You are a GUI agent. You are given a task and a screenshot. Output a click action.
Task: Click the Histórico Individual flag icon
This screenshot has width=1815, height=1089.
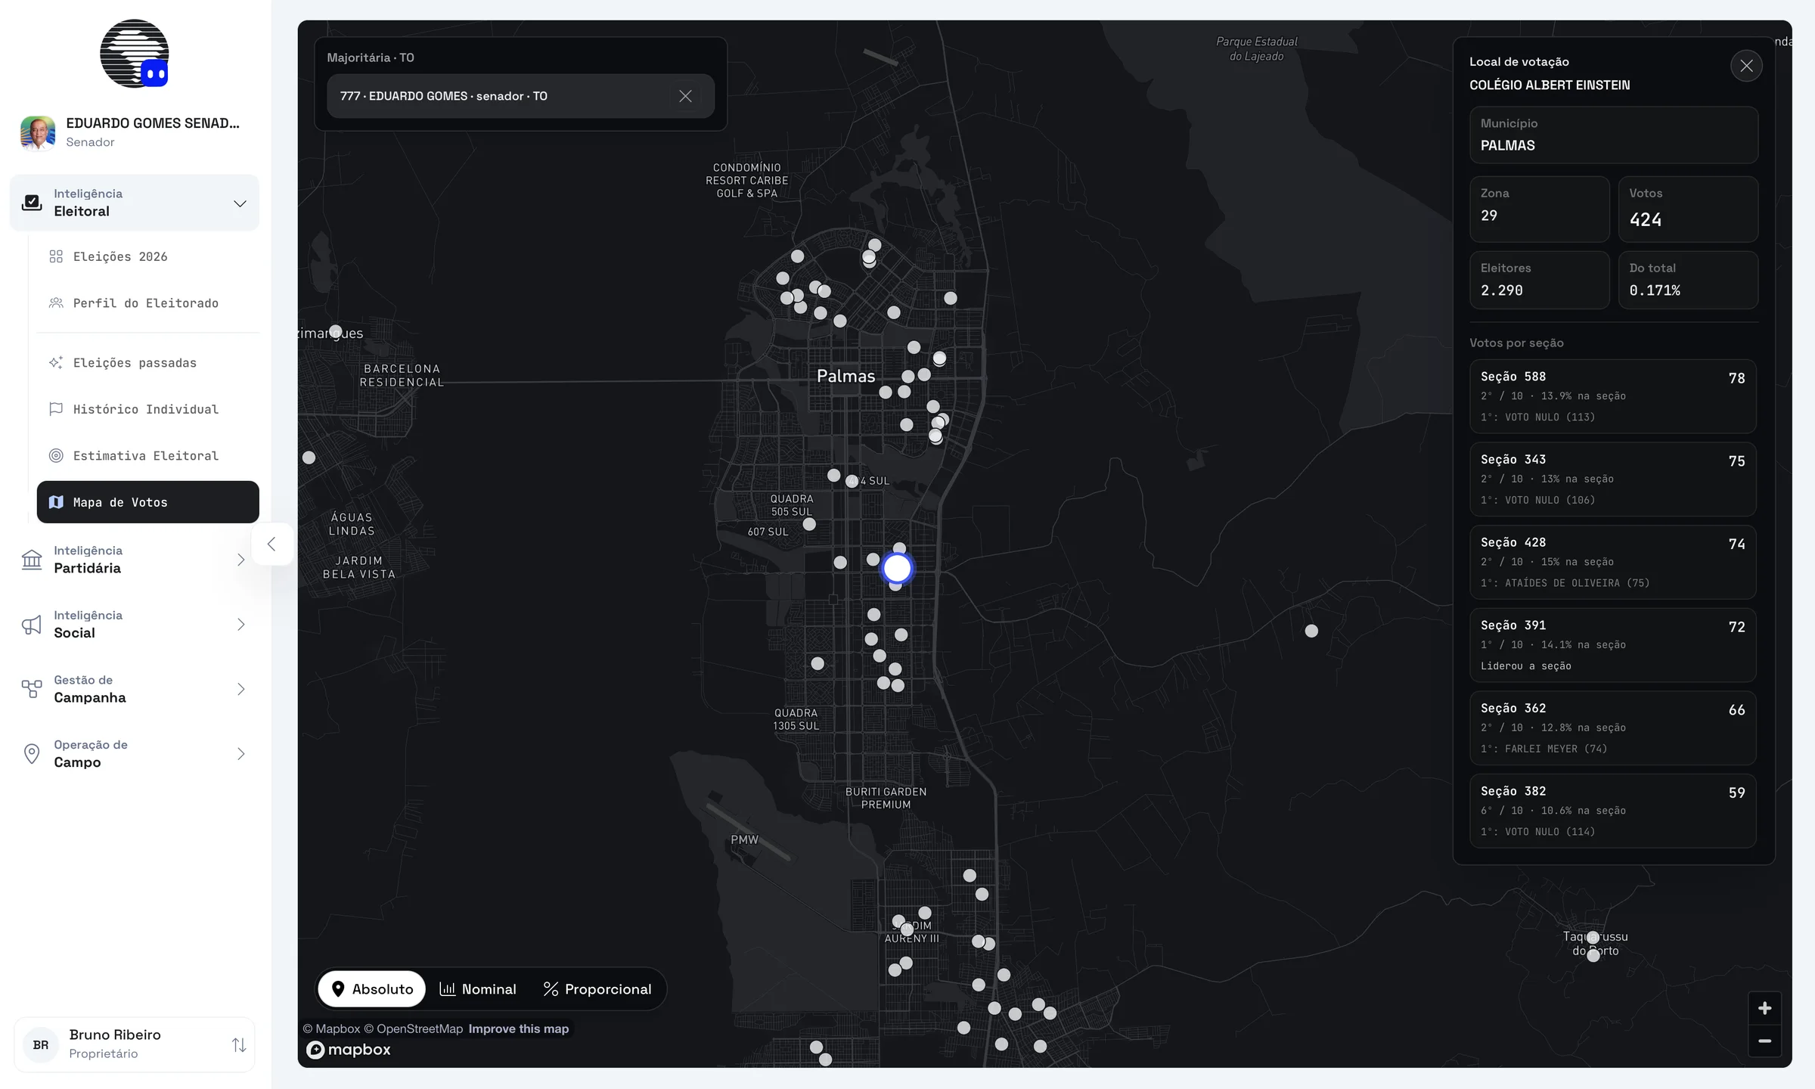click(56, 409)
